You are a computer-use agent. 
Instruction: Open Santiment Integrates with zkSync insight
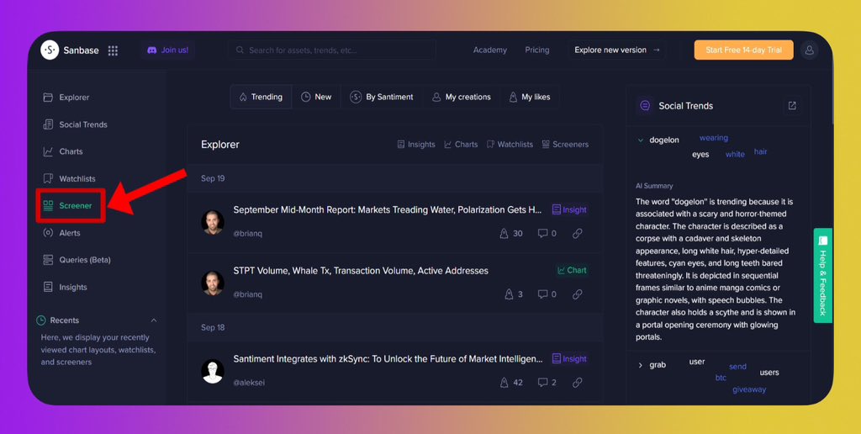pos(388,359)
